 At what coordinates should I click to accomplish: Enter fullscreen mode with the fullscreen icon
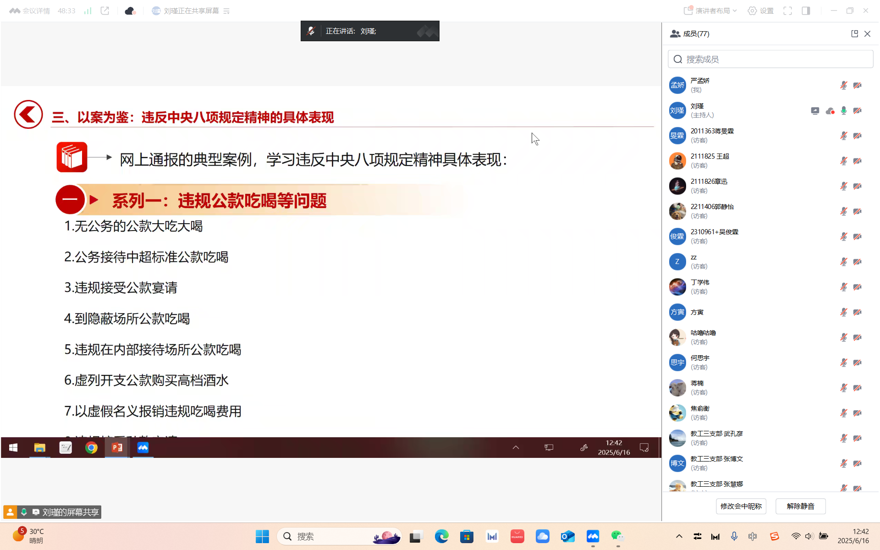point(787,11)
